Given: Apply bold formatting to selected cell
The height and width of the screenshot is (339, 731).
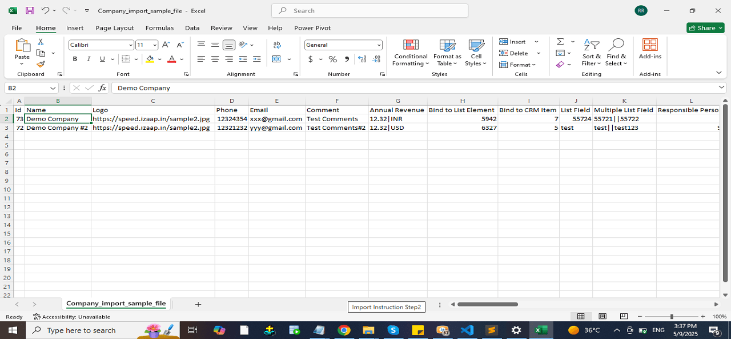Looking at the screenshot, I should coord(74,58).
